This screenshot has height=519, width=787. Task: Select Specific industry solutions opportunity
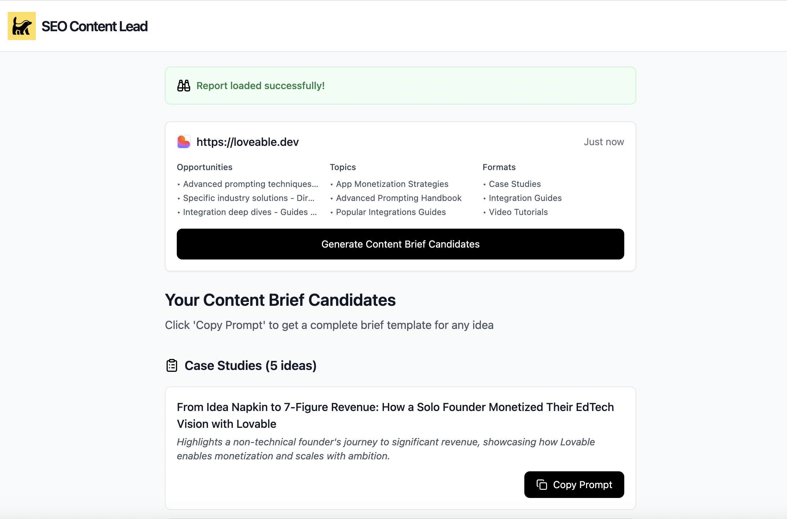click(x=249, y=198)
